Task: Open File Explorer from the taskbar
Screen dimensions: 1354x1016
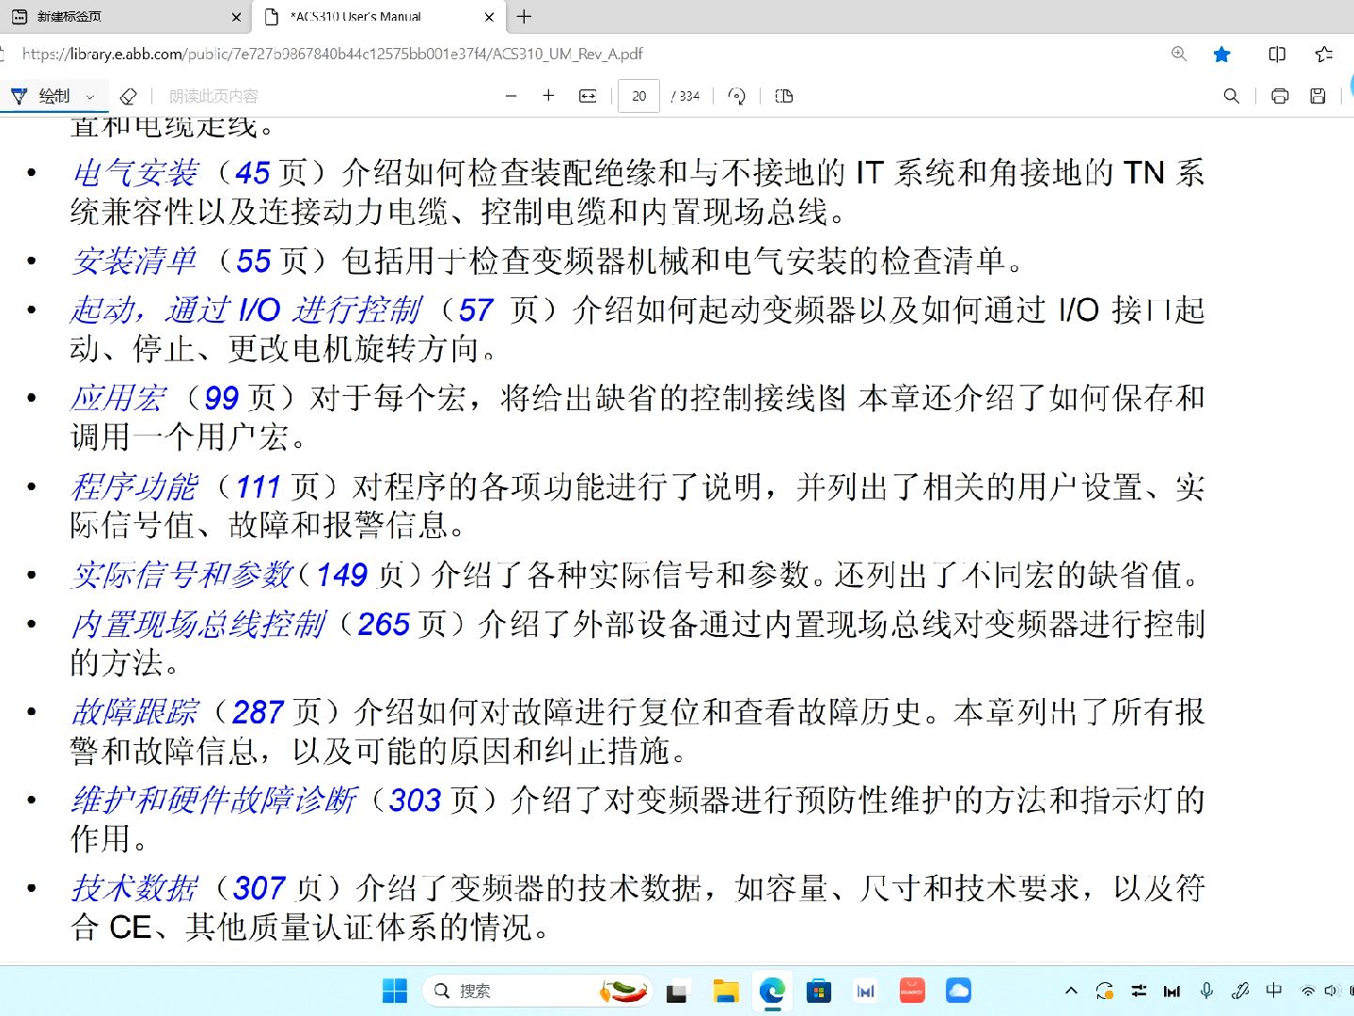Action: click(725, 991)
